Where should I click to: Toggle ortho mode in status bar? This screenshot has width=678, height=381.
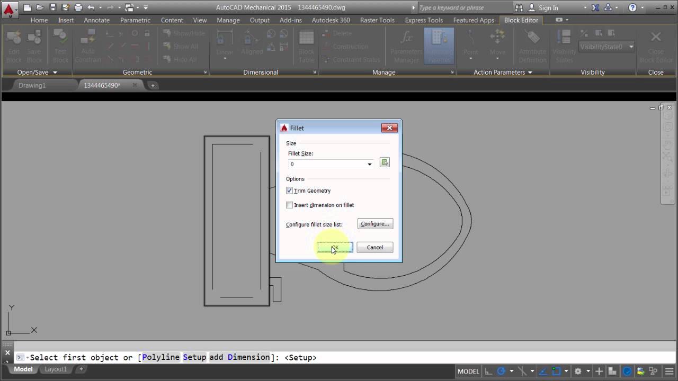pyautogui.click(x=488, y=371)
